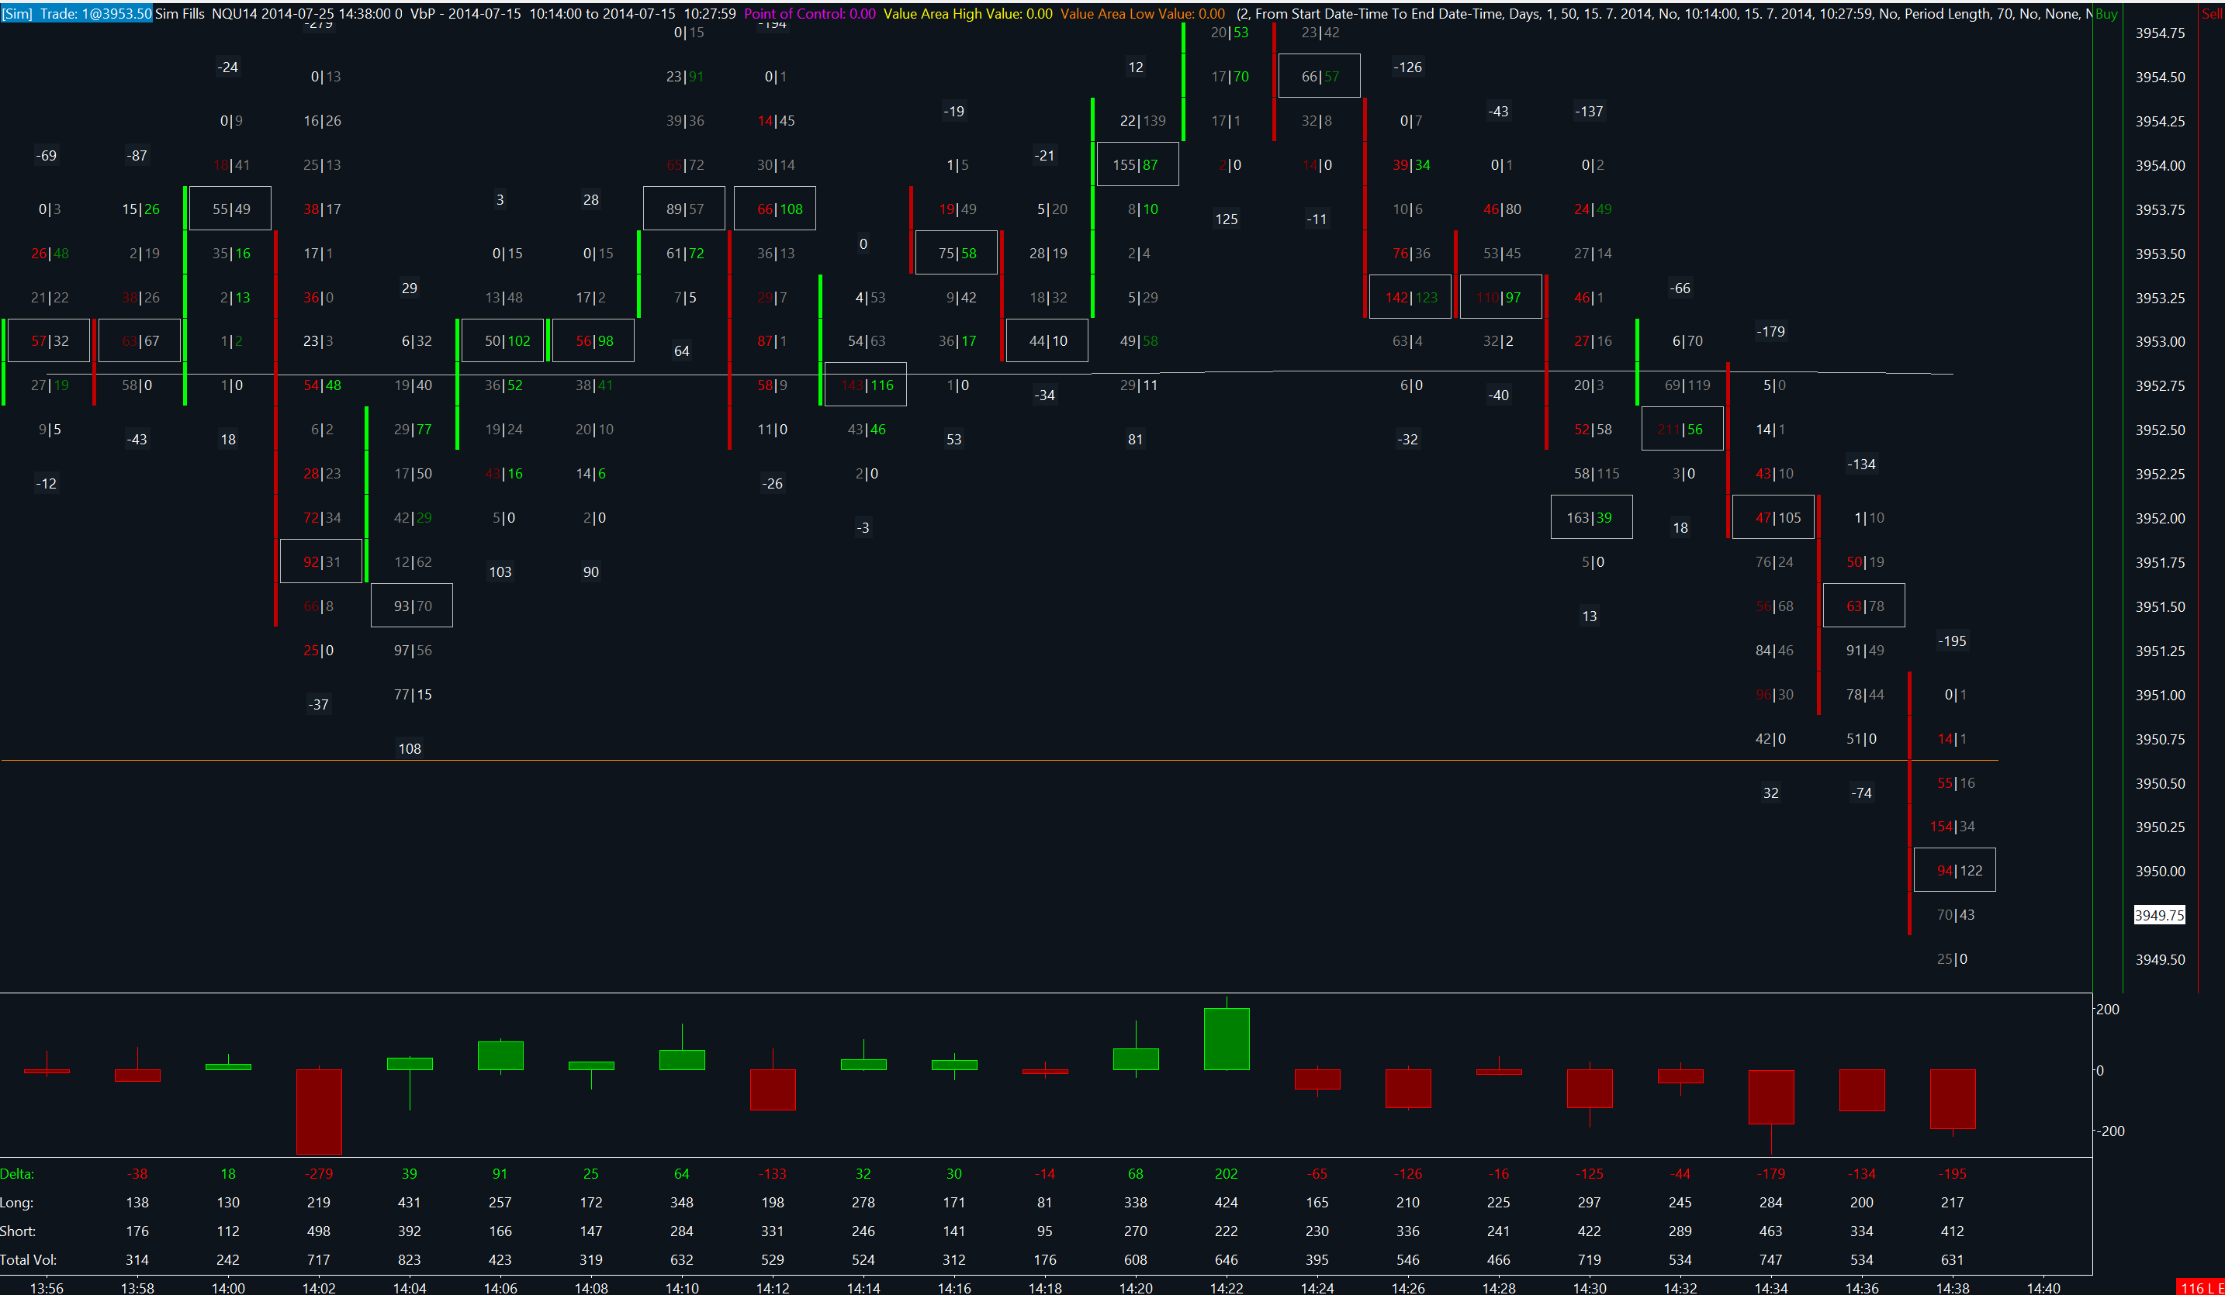2225x1295 pixels.
Task: Click the large red -279 delta bar
Action: [319, 1111]
